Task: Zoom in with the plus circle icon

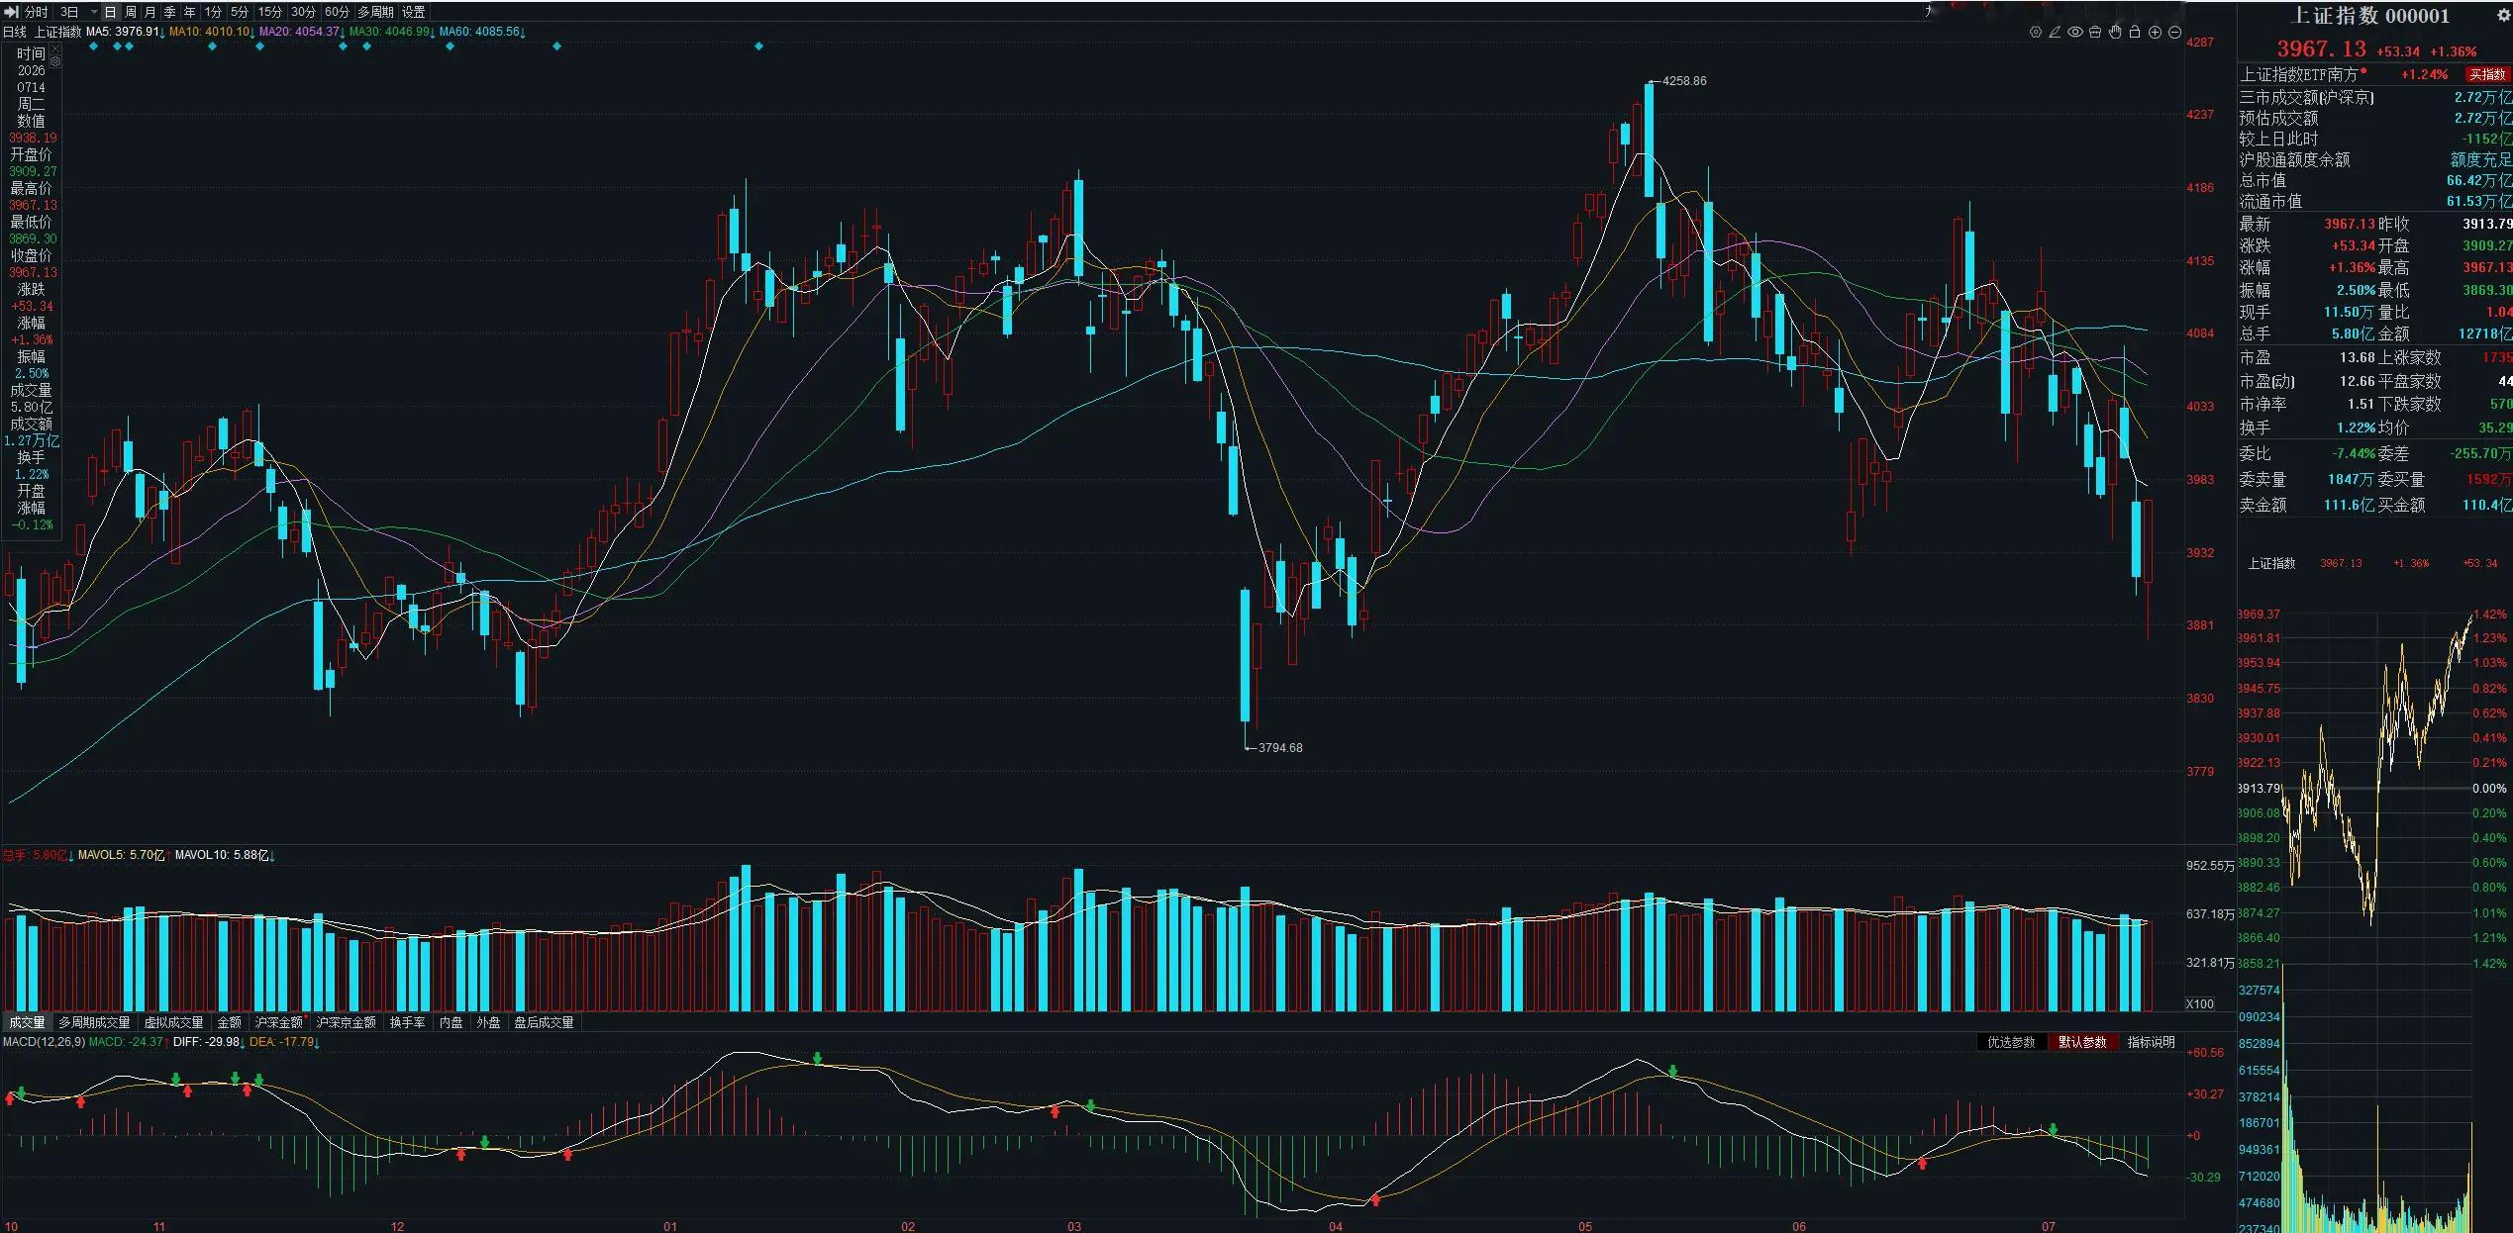Action: 2155,32
